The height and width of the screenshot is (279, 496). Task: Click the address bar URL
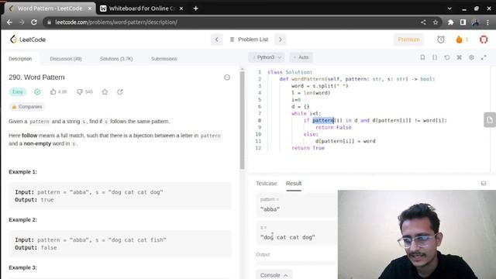(116, 22)
